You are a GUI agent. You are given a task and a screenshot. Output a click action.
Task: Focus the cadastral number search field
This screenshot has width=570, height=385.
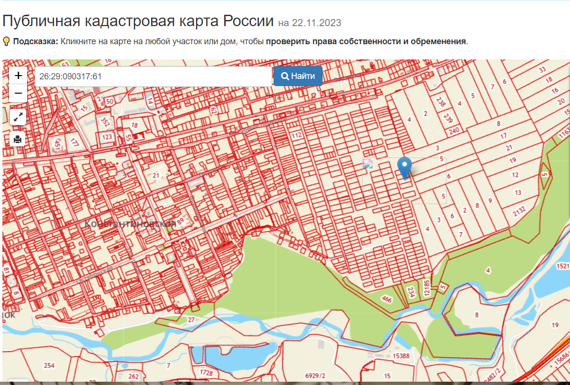point(153,77)
